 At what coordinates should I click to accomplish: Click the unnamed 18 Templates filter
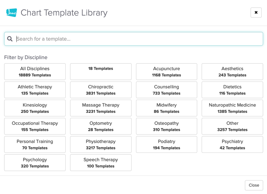click(101, 72)
